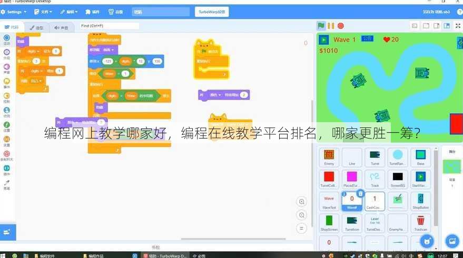Open the Addons menu item
Image resolution: width=463 pixels, height=258 pixels.
point(92,12)
